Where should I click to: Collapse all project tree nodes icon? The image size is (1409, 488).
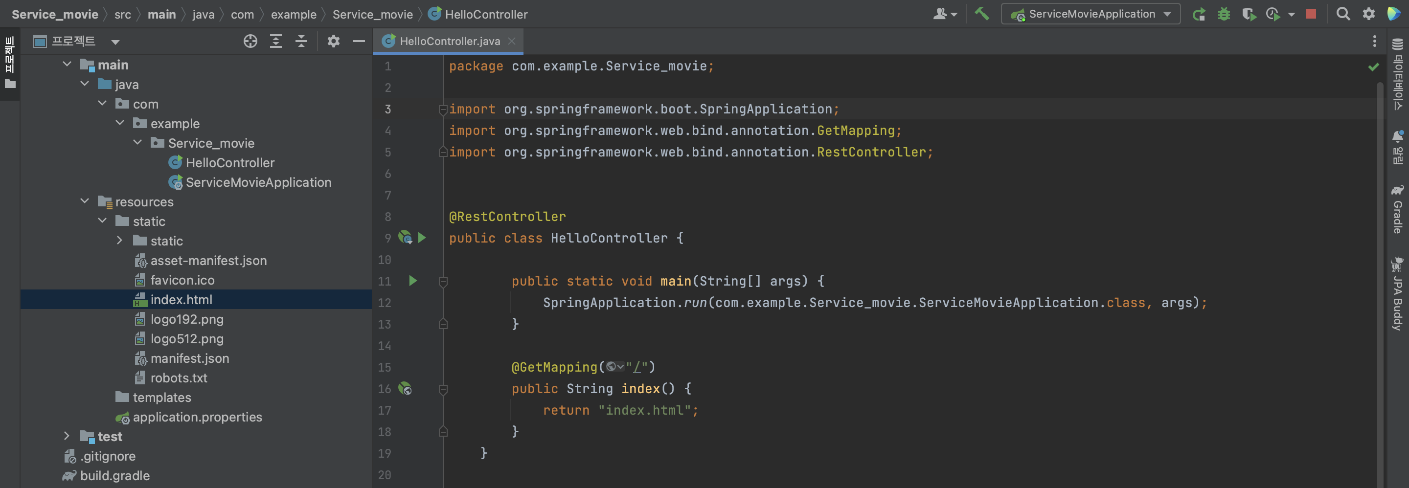pos(301,41)
